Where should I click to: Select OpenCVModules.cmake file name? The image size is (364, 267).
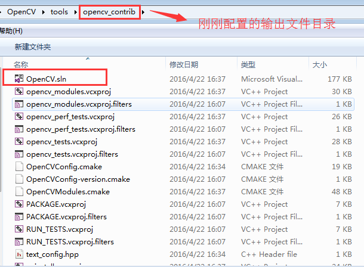coord(68,192)
